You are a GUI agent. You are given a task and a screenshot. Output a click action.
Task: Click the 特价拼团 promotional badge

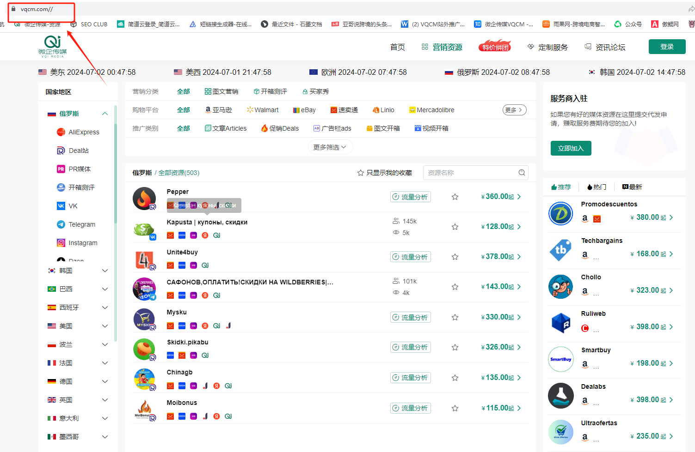pyautogui.click(x=495, y=46)
